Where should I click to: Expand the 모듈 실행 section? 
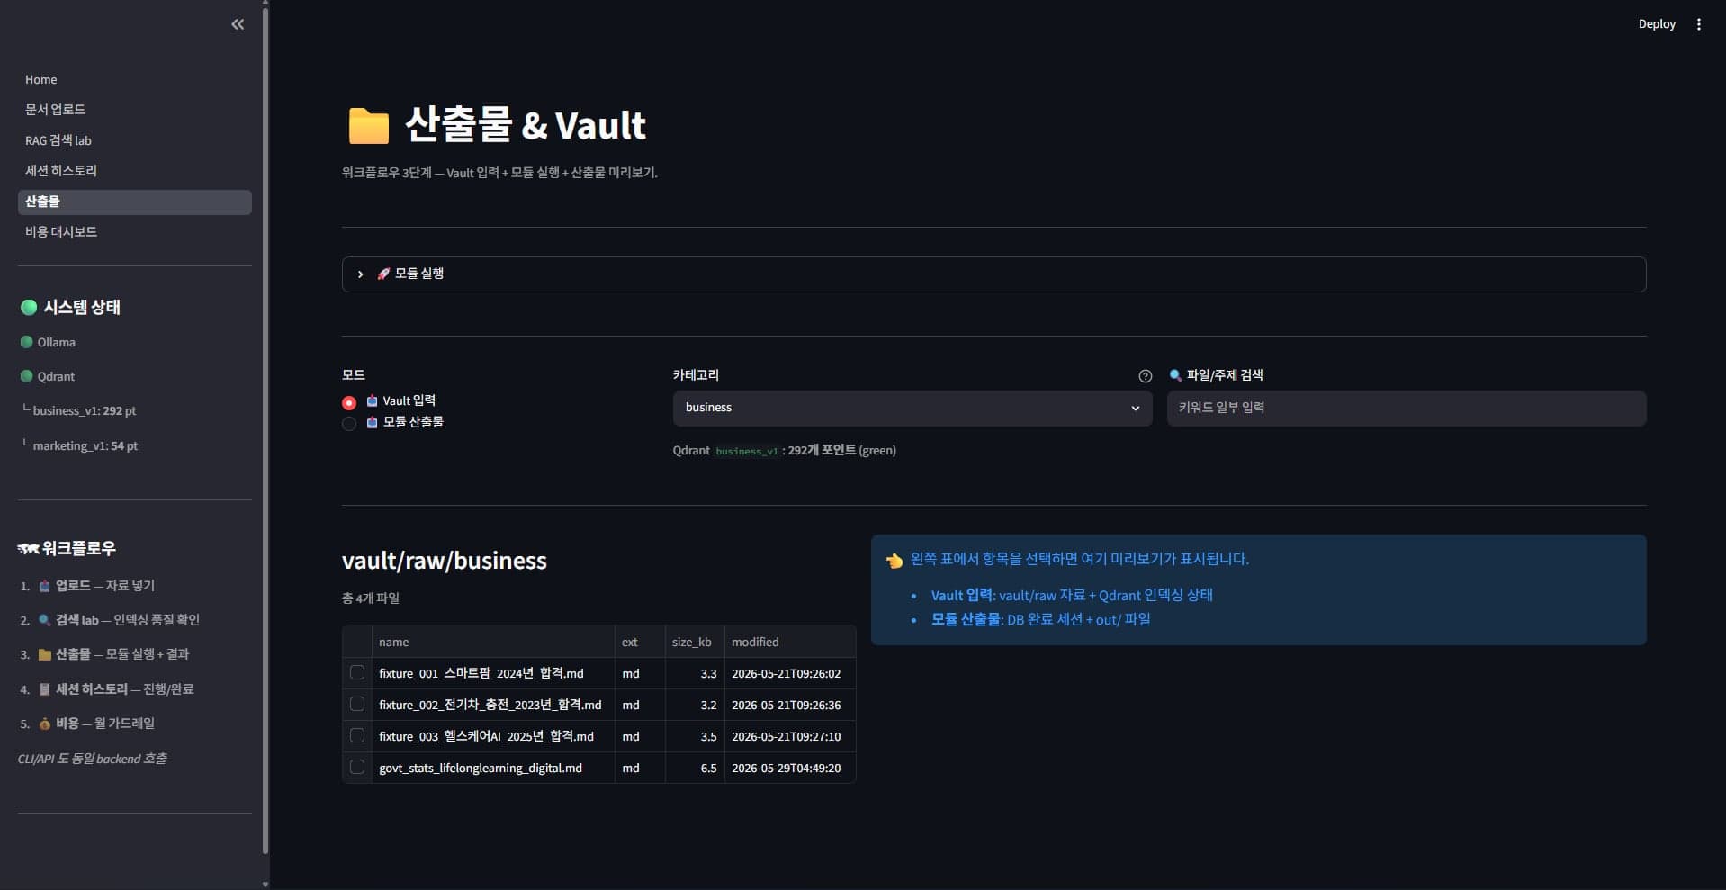point(993,274)
